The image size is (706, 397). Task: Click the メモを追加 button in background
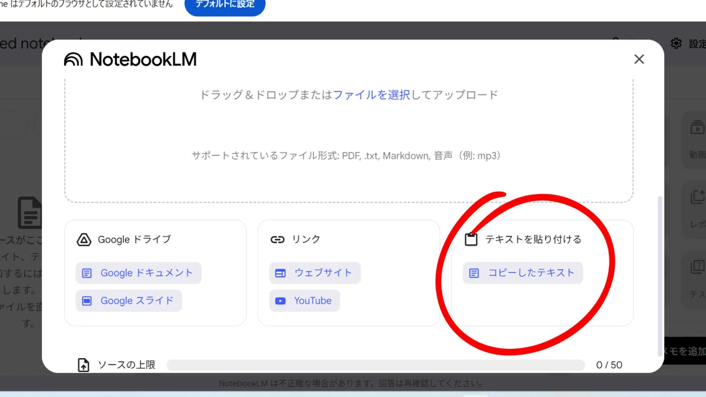[x=685, y=351]
